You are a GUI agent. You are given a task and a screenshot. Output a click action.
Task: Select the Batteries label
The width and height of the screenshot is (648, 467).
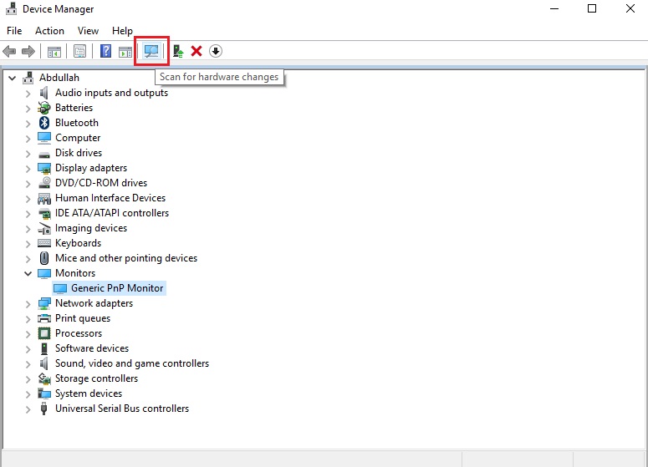[74, 108]
